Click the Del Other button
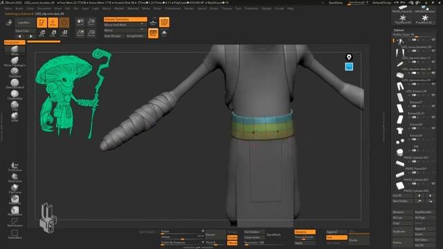 (x=425, y=240)
